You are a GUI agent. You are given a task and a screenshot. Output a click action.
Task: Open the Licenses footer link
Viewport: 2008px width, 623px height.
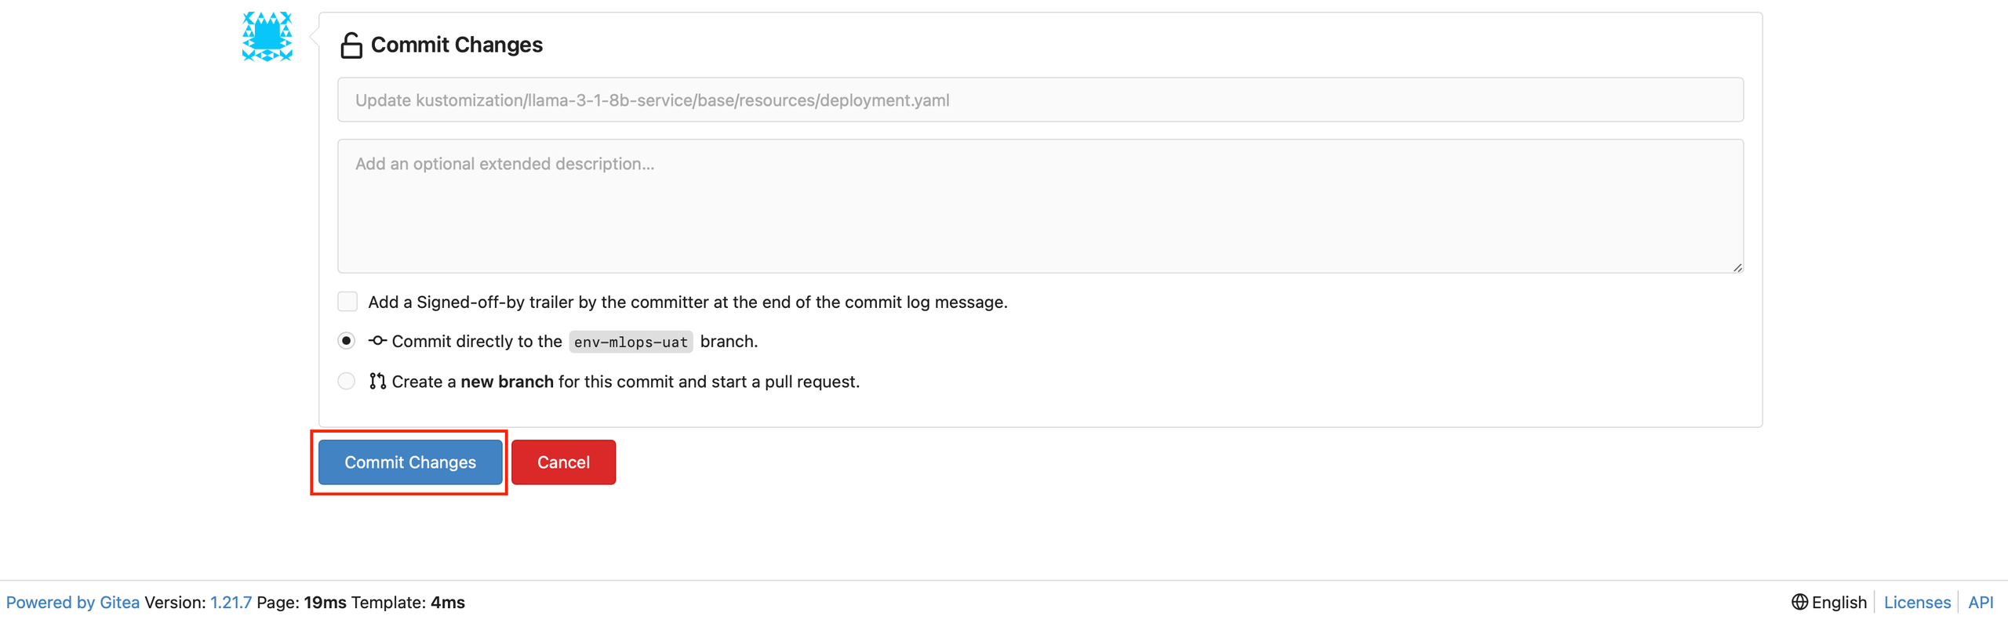click(x=1917, y=603)
